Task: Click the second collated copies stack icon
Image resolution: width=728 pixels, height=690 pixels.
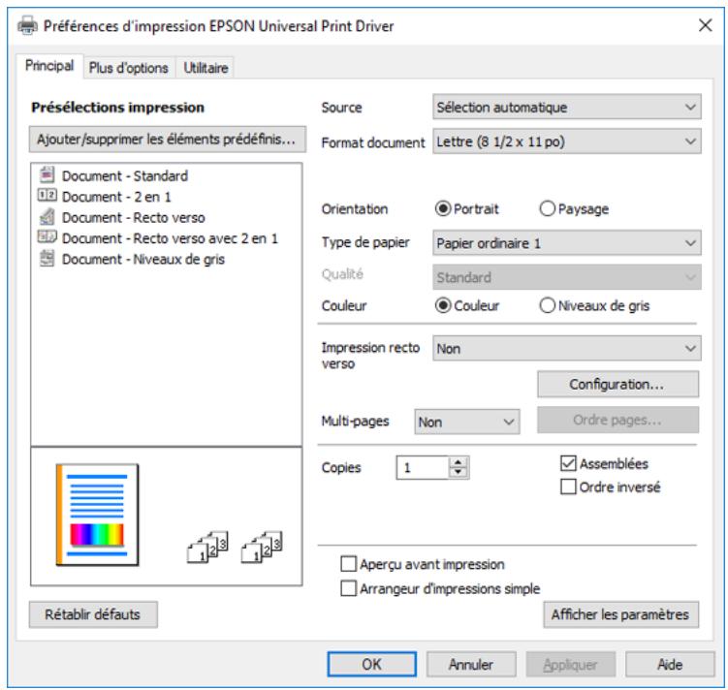Action: (x=262, y=547)
